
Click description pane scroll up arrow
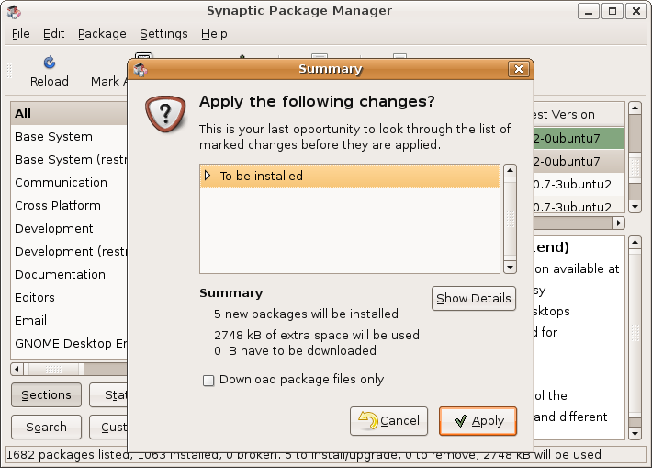tap(635, 243)
